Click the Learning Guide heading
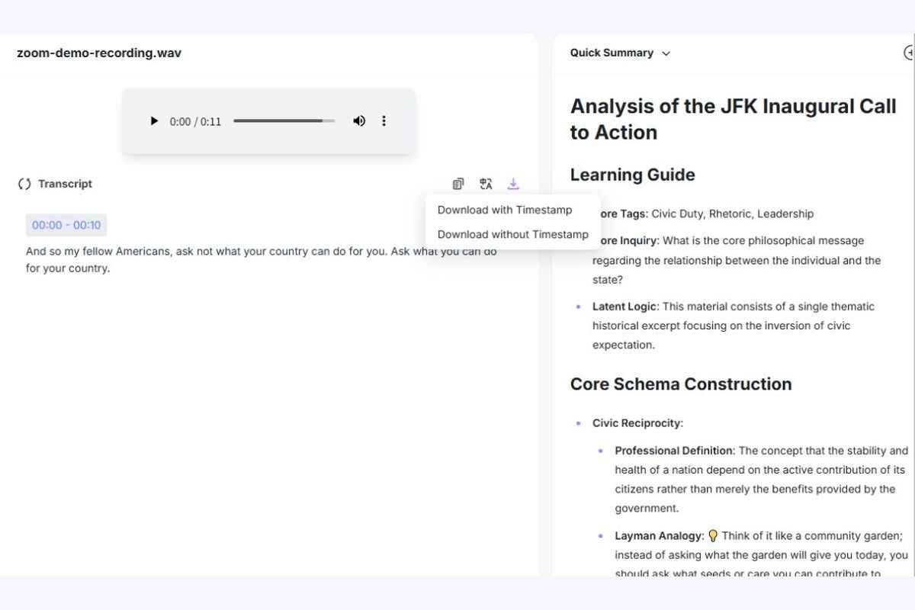Viewport: 915px width, 610px height. 633,175
